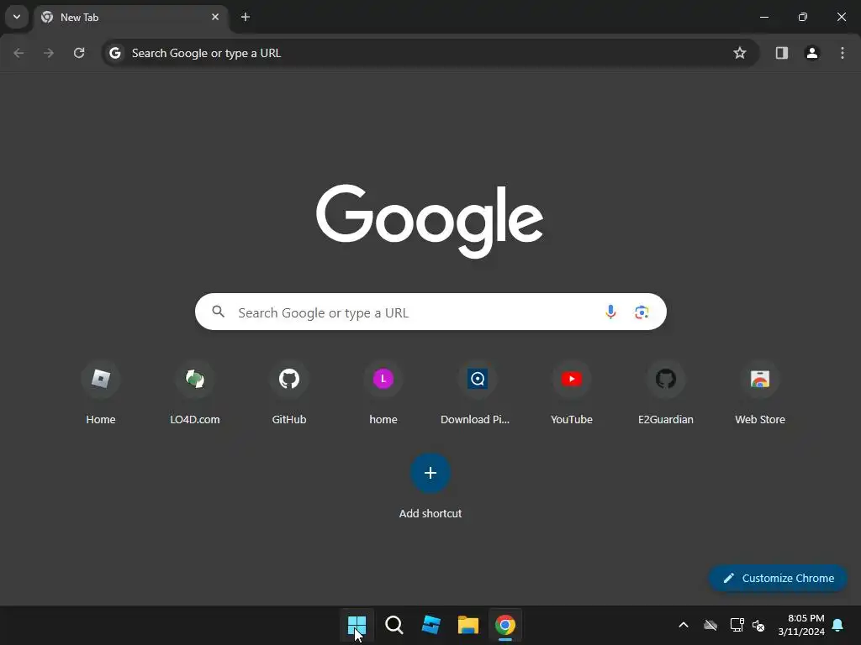This screenshot has width=861, height=645.
Task: Click the Customize Chrome button
Action: pyautogui.click(x=778, y=578)
